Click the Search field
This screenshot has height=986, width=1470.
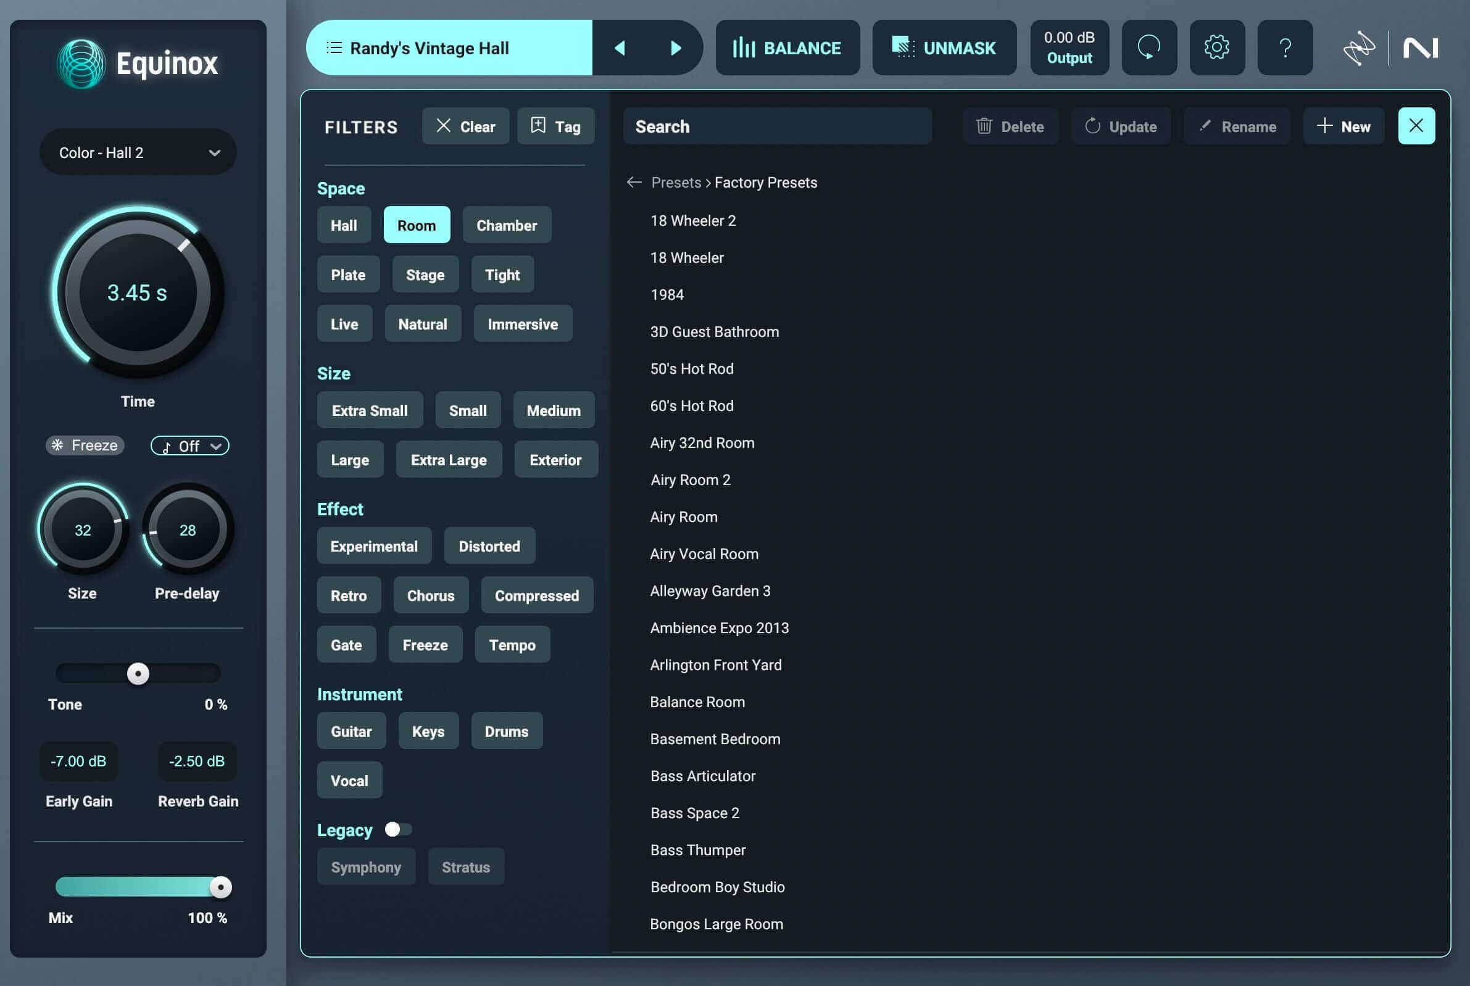click(x=777, y=126)
